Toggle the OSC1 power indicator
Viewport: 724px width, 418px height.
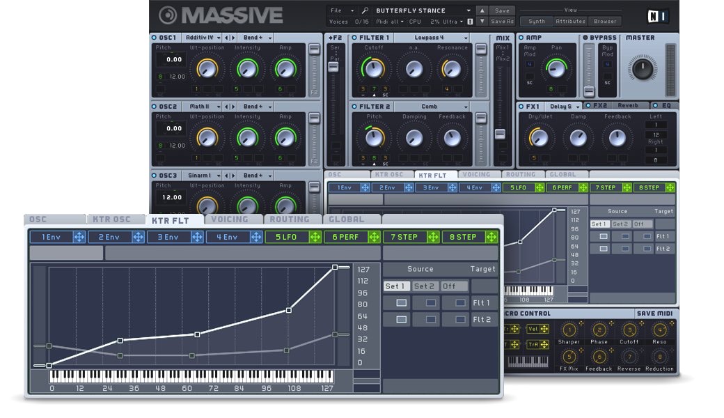[x=155, y=38]
